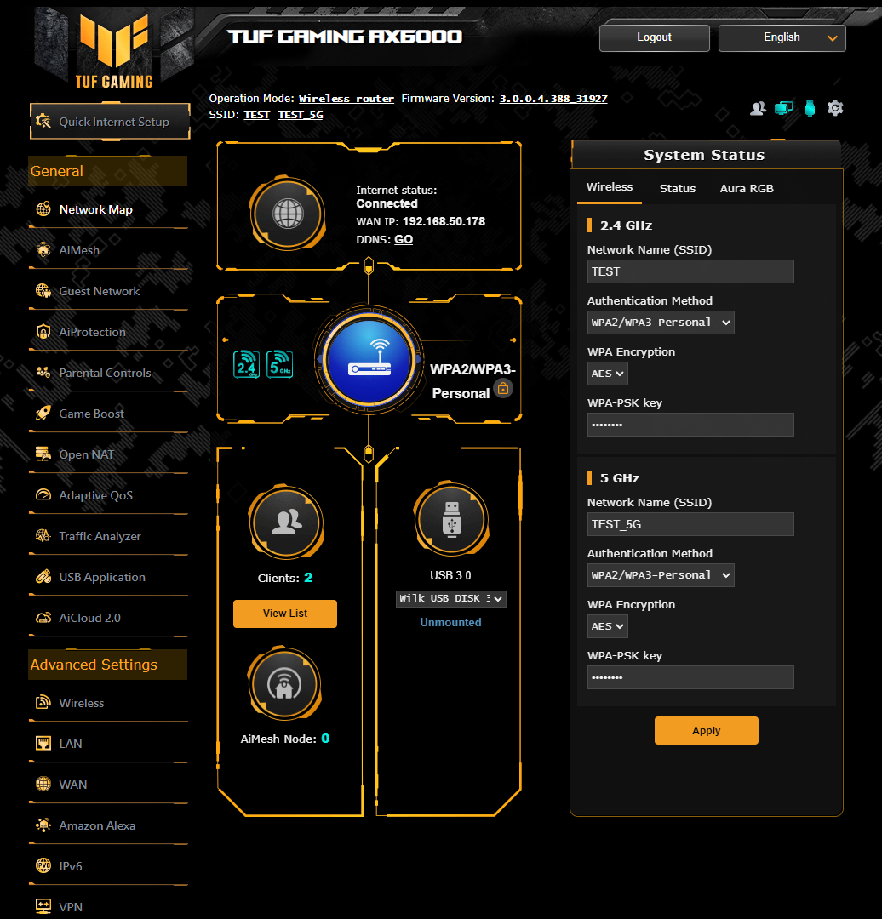Click the Internet globe status icon
The width and height of the screenshot is (882, 919).
click(288, 214)
